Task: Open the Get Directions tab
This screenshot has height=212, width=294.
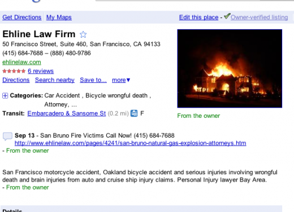Action: coord(22,17)
